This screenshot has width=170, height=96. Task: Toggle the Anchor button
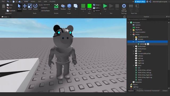[x=96, y=11]
